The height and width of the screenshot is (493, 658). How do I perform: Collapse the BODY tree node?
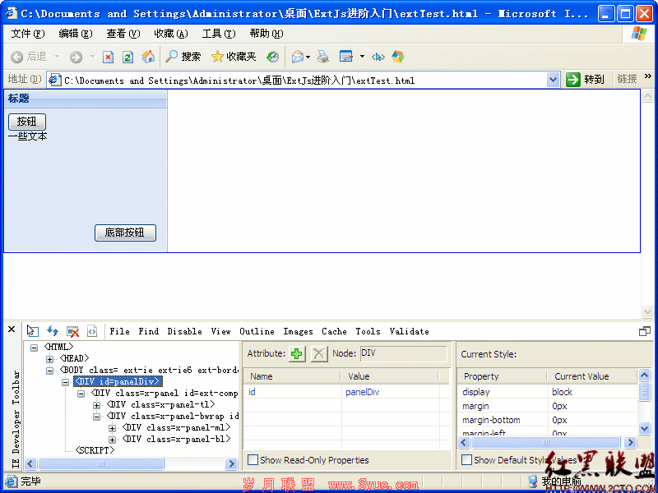tap(50, 371)
